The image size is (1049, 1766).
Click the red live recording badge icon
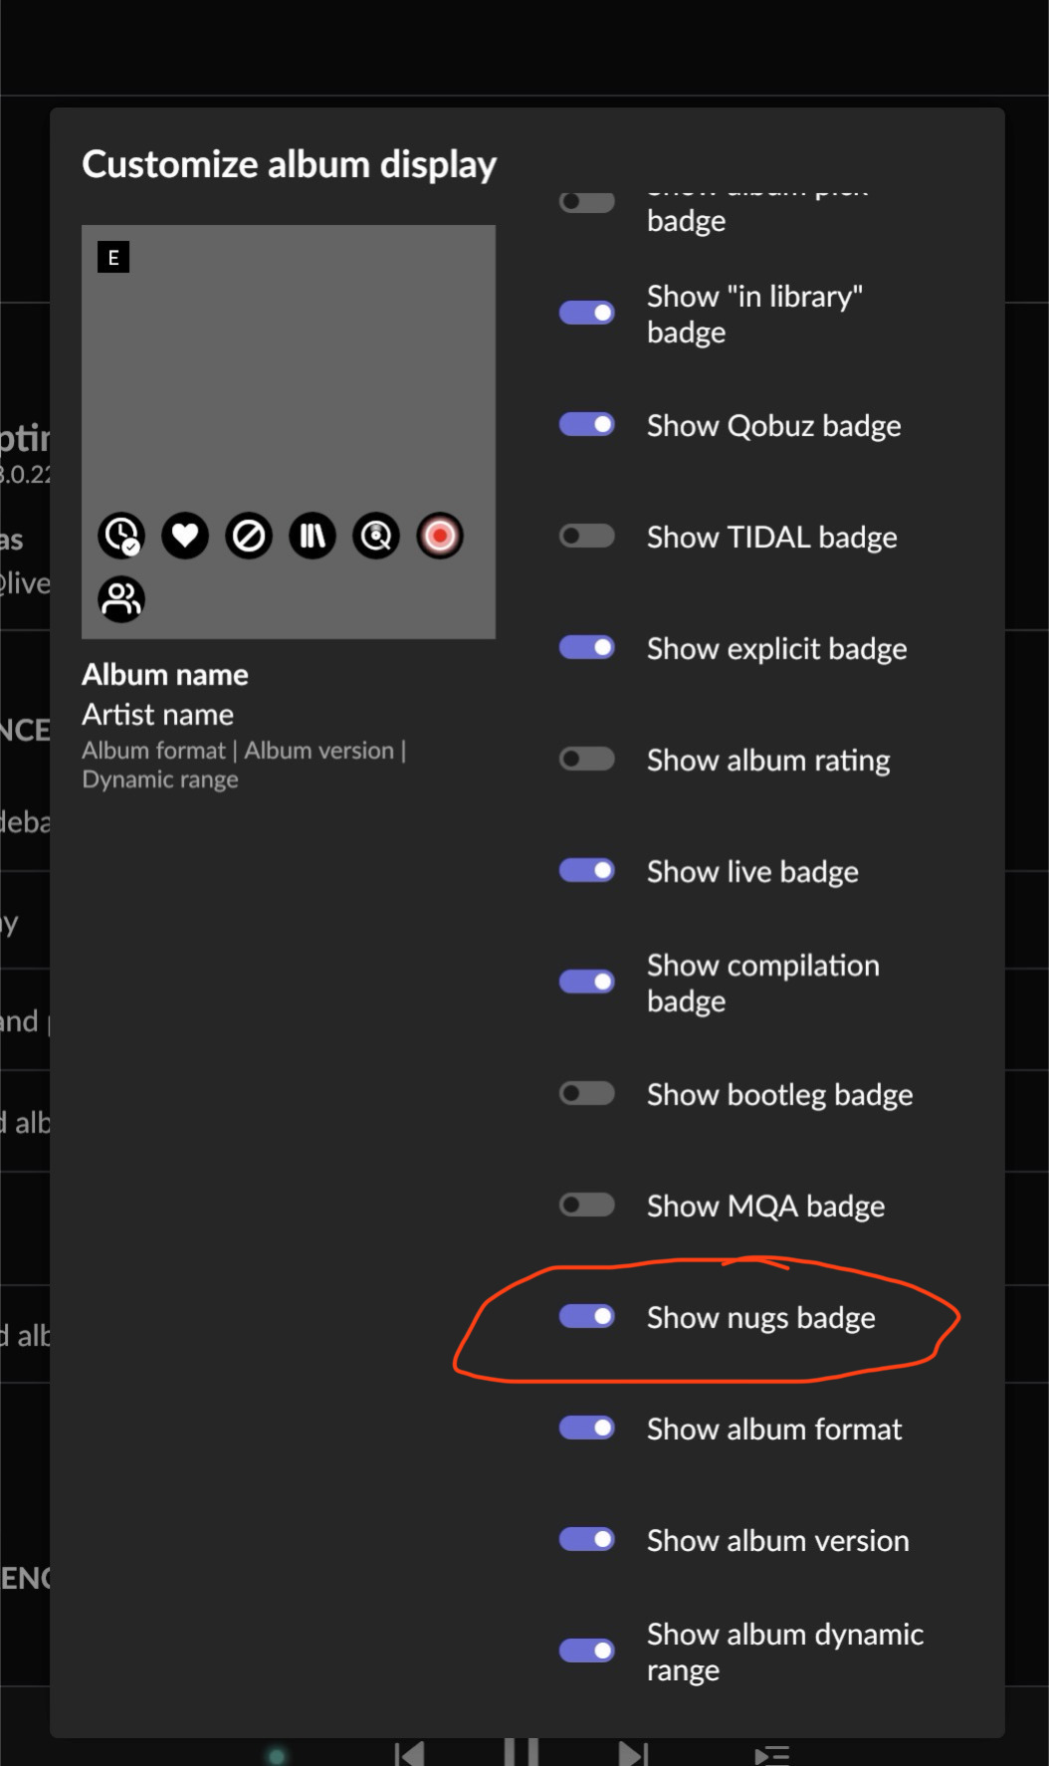(440, 536)
